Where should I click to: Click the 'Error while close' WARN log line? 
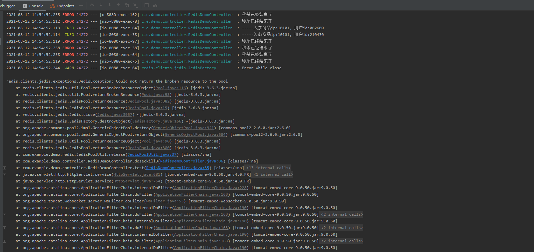pos(261,68)
